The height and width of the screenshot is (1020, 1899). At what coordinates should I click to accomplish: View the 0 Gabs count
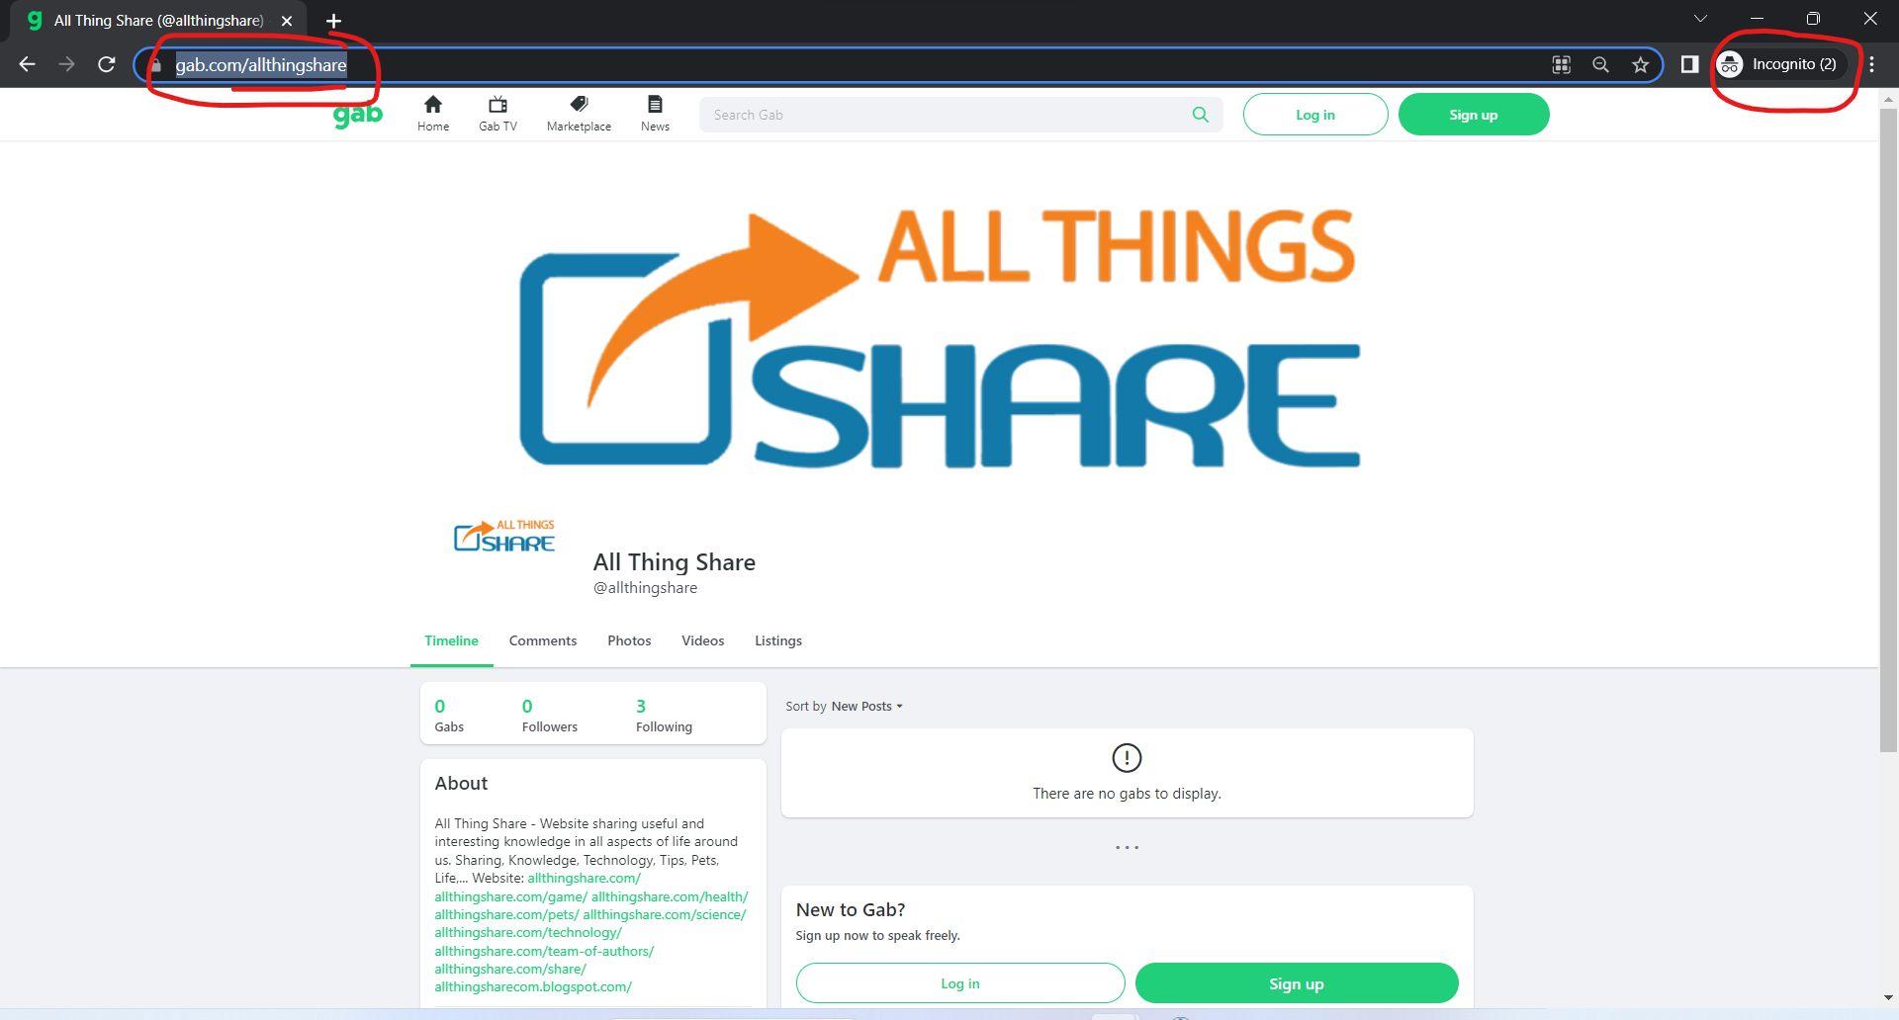point(449,716)
